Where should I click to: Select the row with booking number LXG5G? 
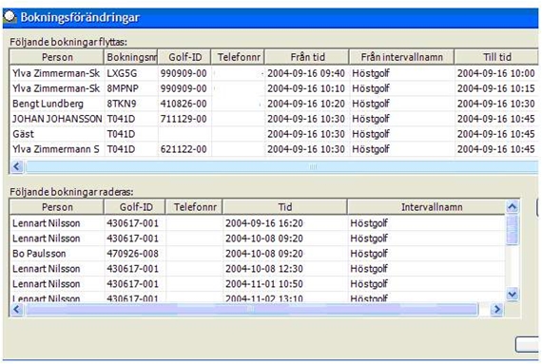274,73
